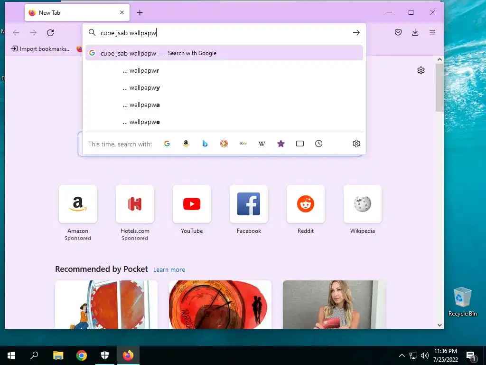Go forward with the forward arrow
486x365 pixels.
coord(33,33)
